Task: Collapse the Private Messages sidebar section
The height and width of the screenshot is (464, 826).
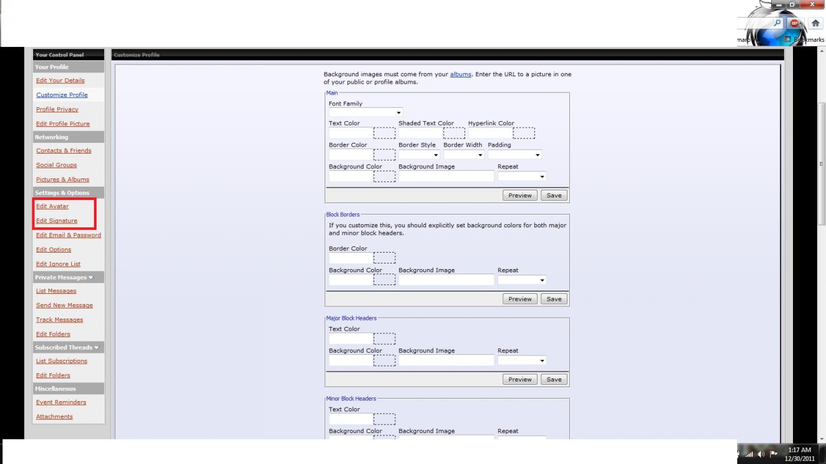Action: pos(91,277)
